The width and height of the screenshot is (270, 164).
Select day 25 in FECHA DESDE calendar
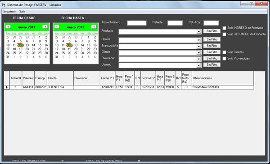14,53
